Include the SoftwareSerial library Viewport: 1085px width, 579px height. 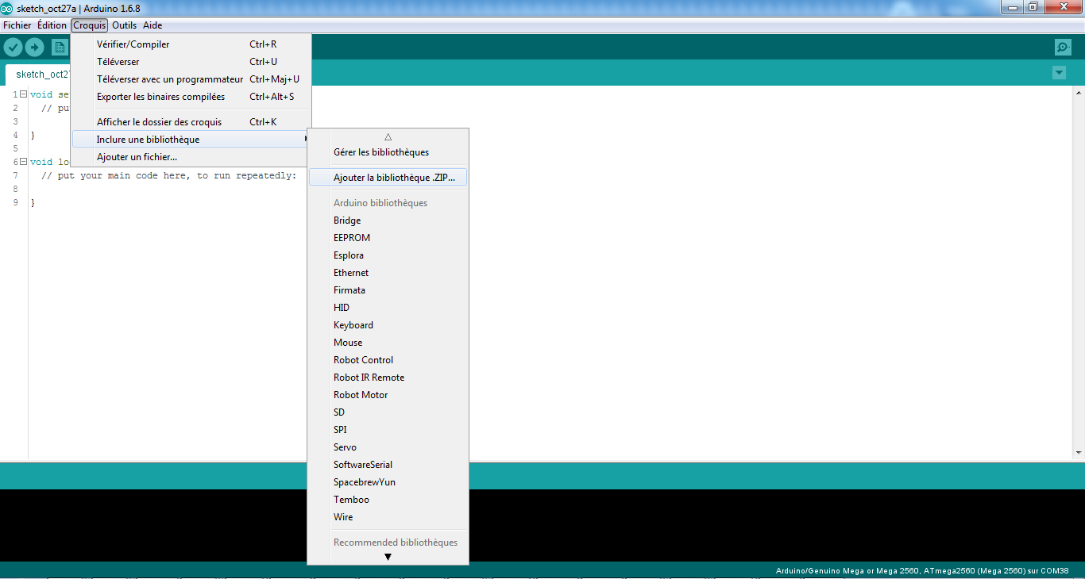(x=388, y=465)
